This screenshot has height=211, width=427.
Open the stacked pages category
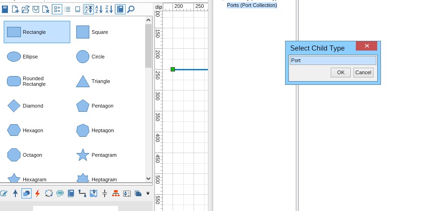point(138,193)
